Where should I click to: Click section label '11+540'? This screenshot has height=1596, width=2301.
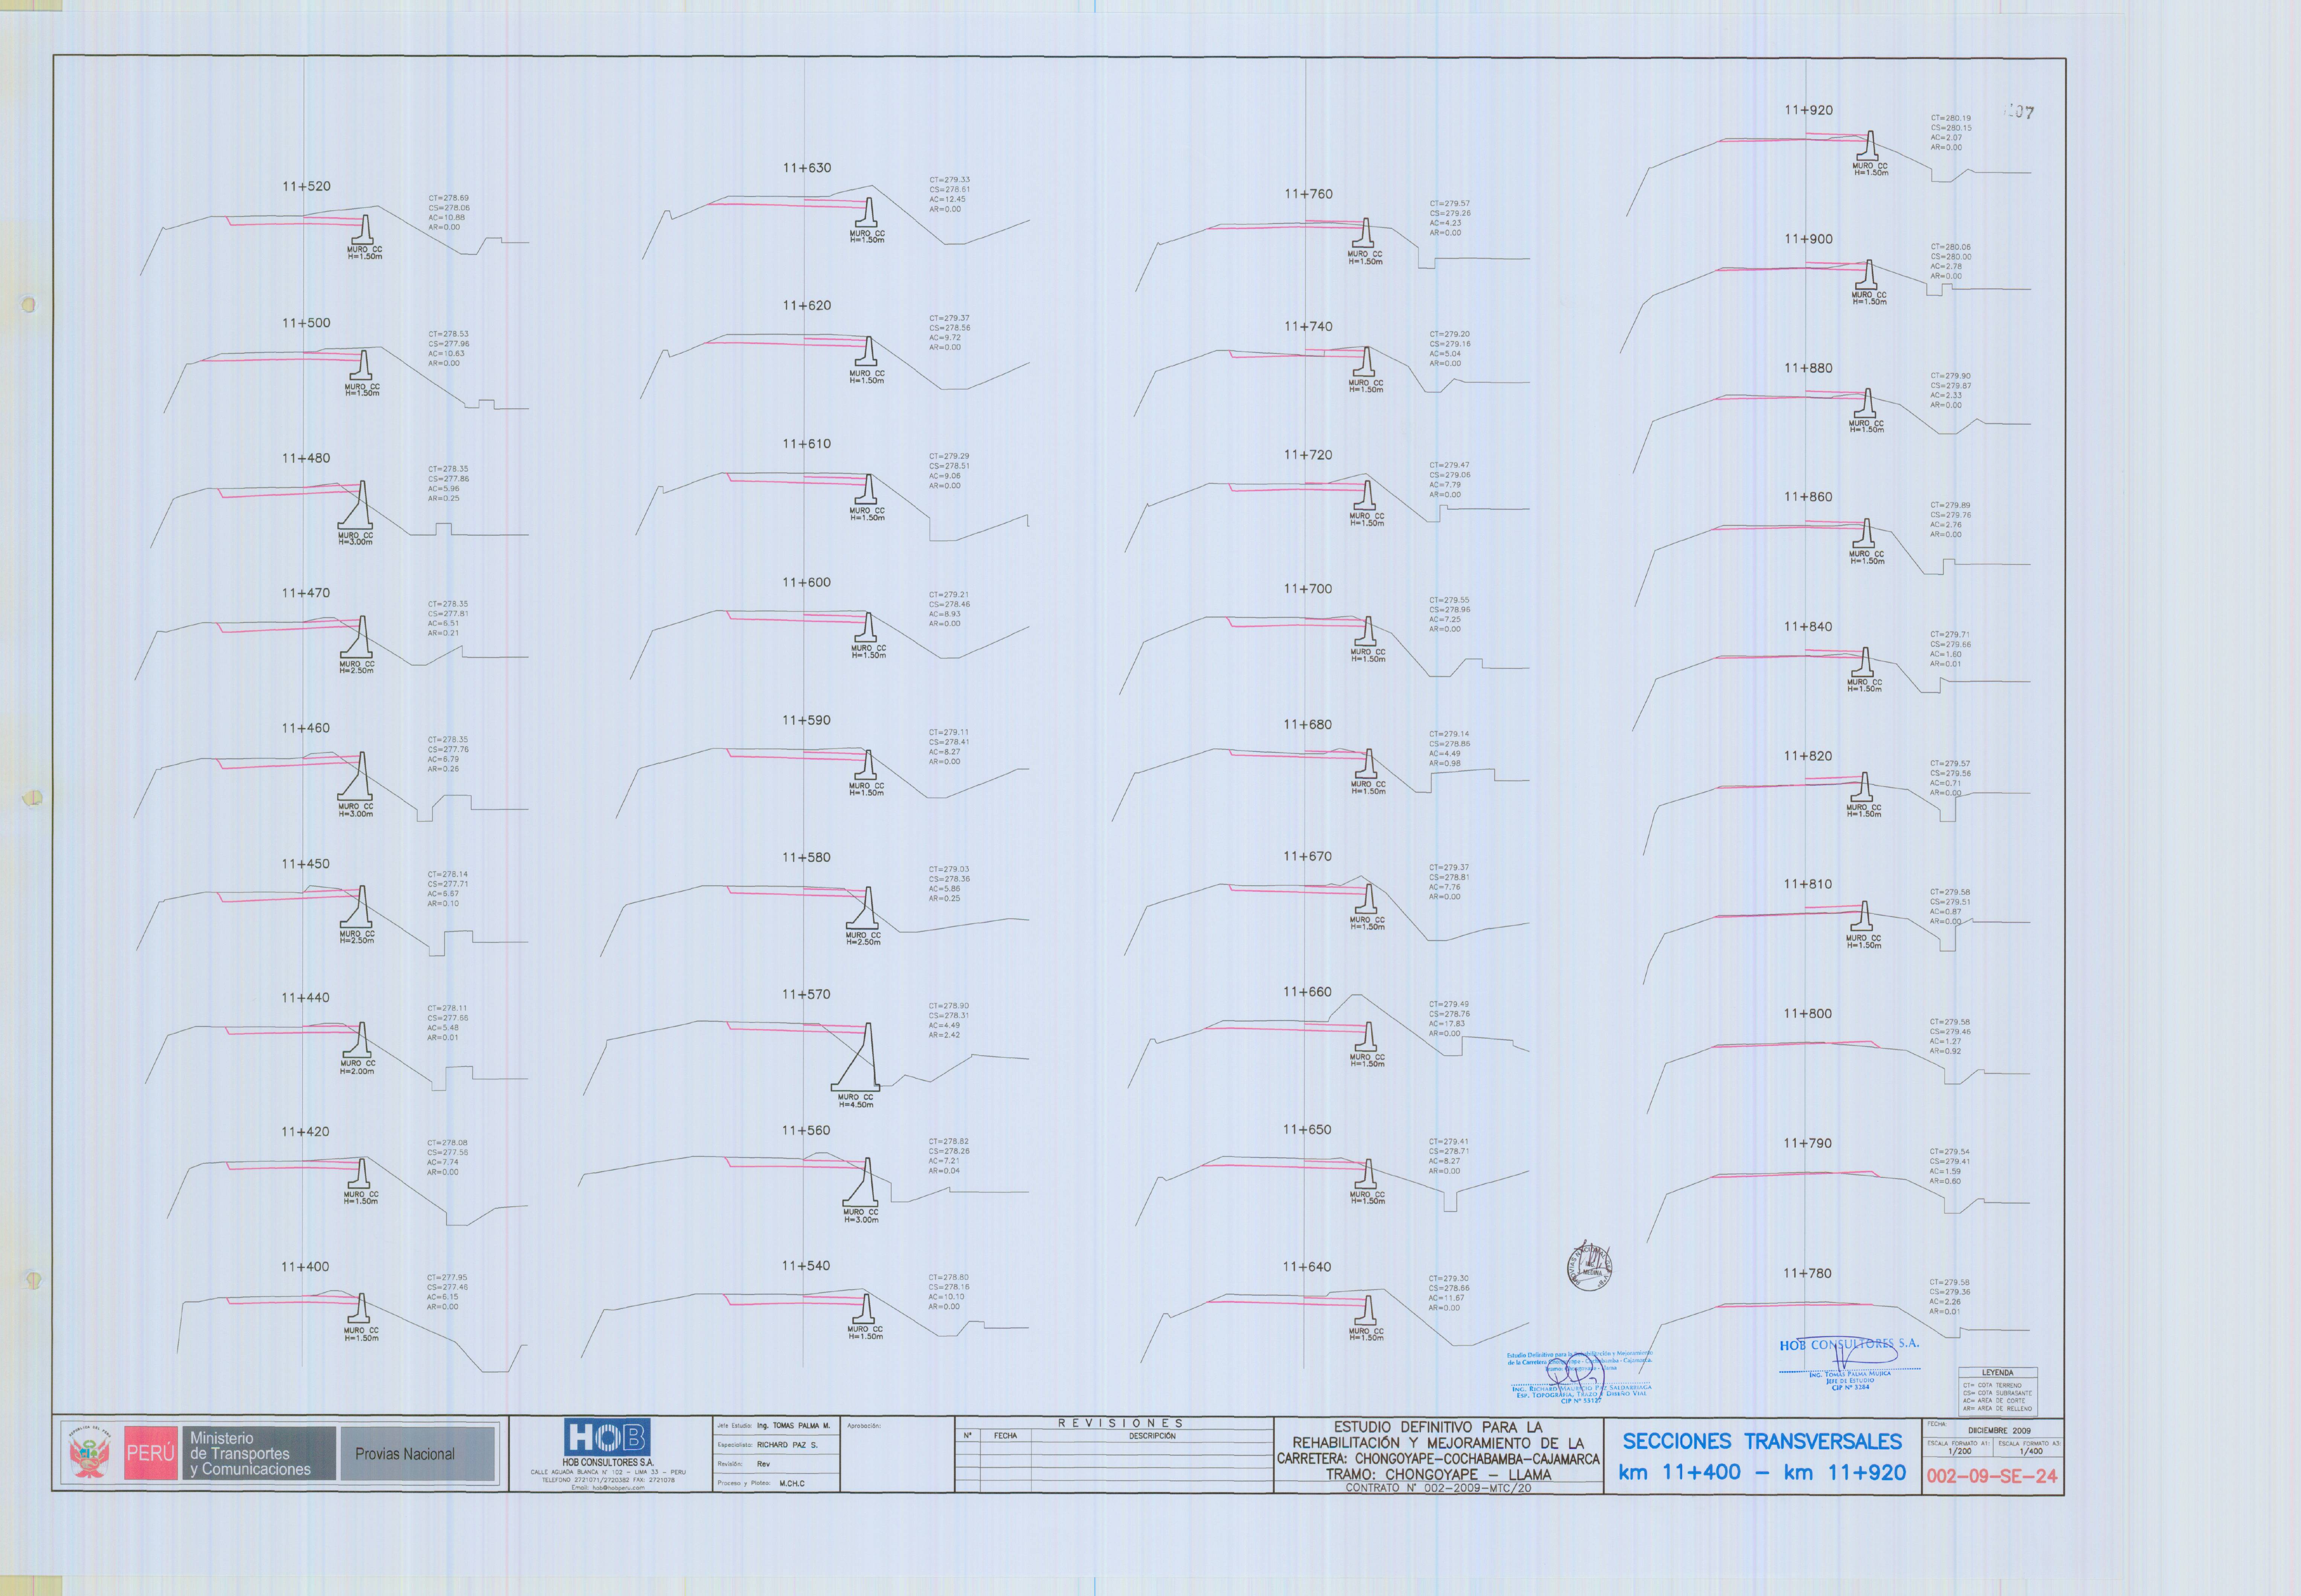click(806, 1266)
